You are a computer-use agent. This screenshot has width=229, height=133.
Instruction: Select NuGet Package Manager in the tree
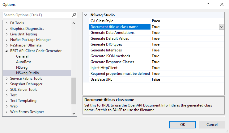pos(30,40)
